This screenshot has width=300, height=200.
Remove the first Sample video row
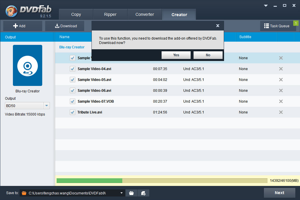click(281, 58)
